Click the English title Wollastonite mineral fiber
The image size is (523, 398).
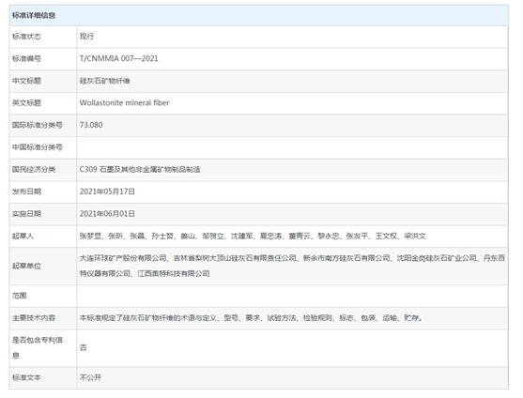124,103
